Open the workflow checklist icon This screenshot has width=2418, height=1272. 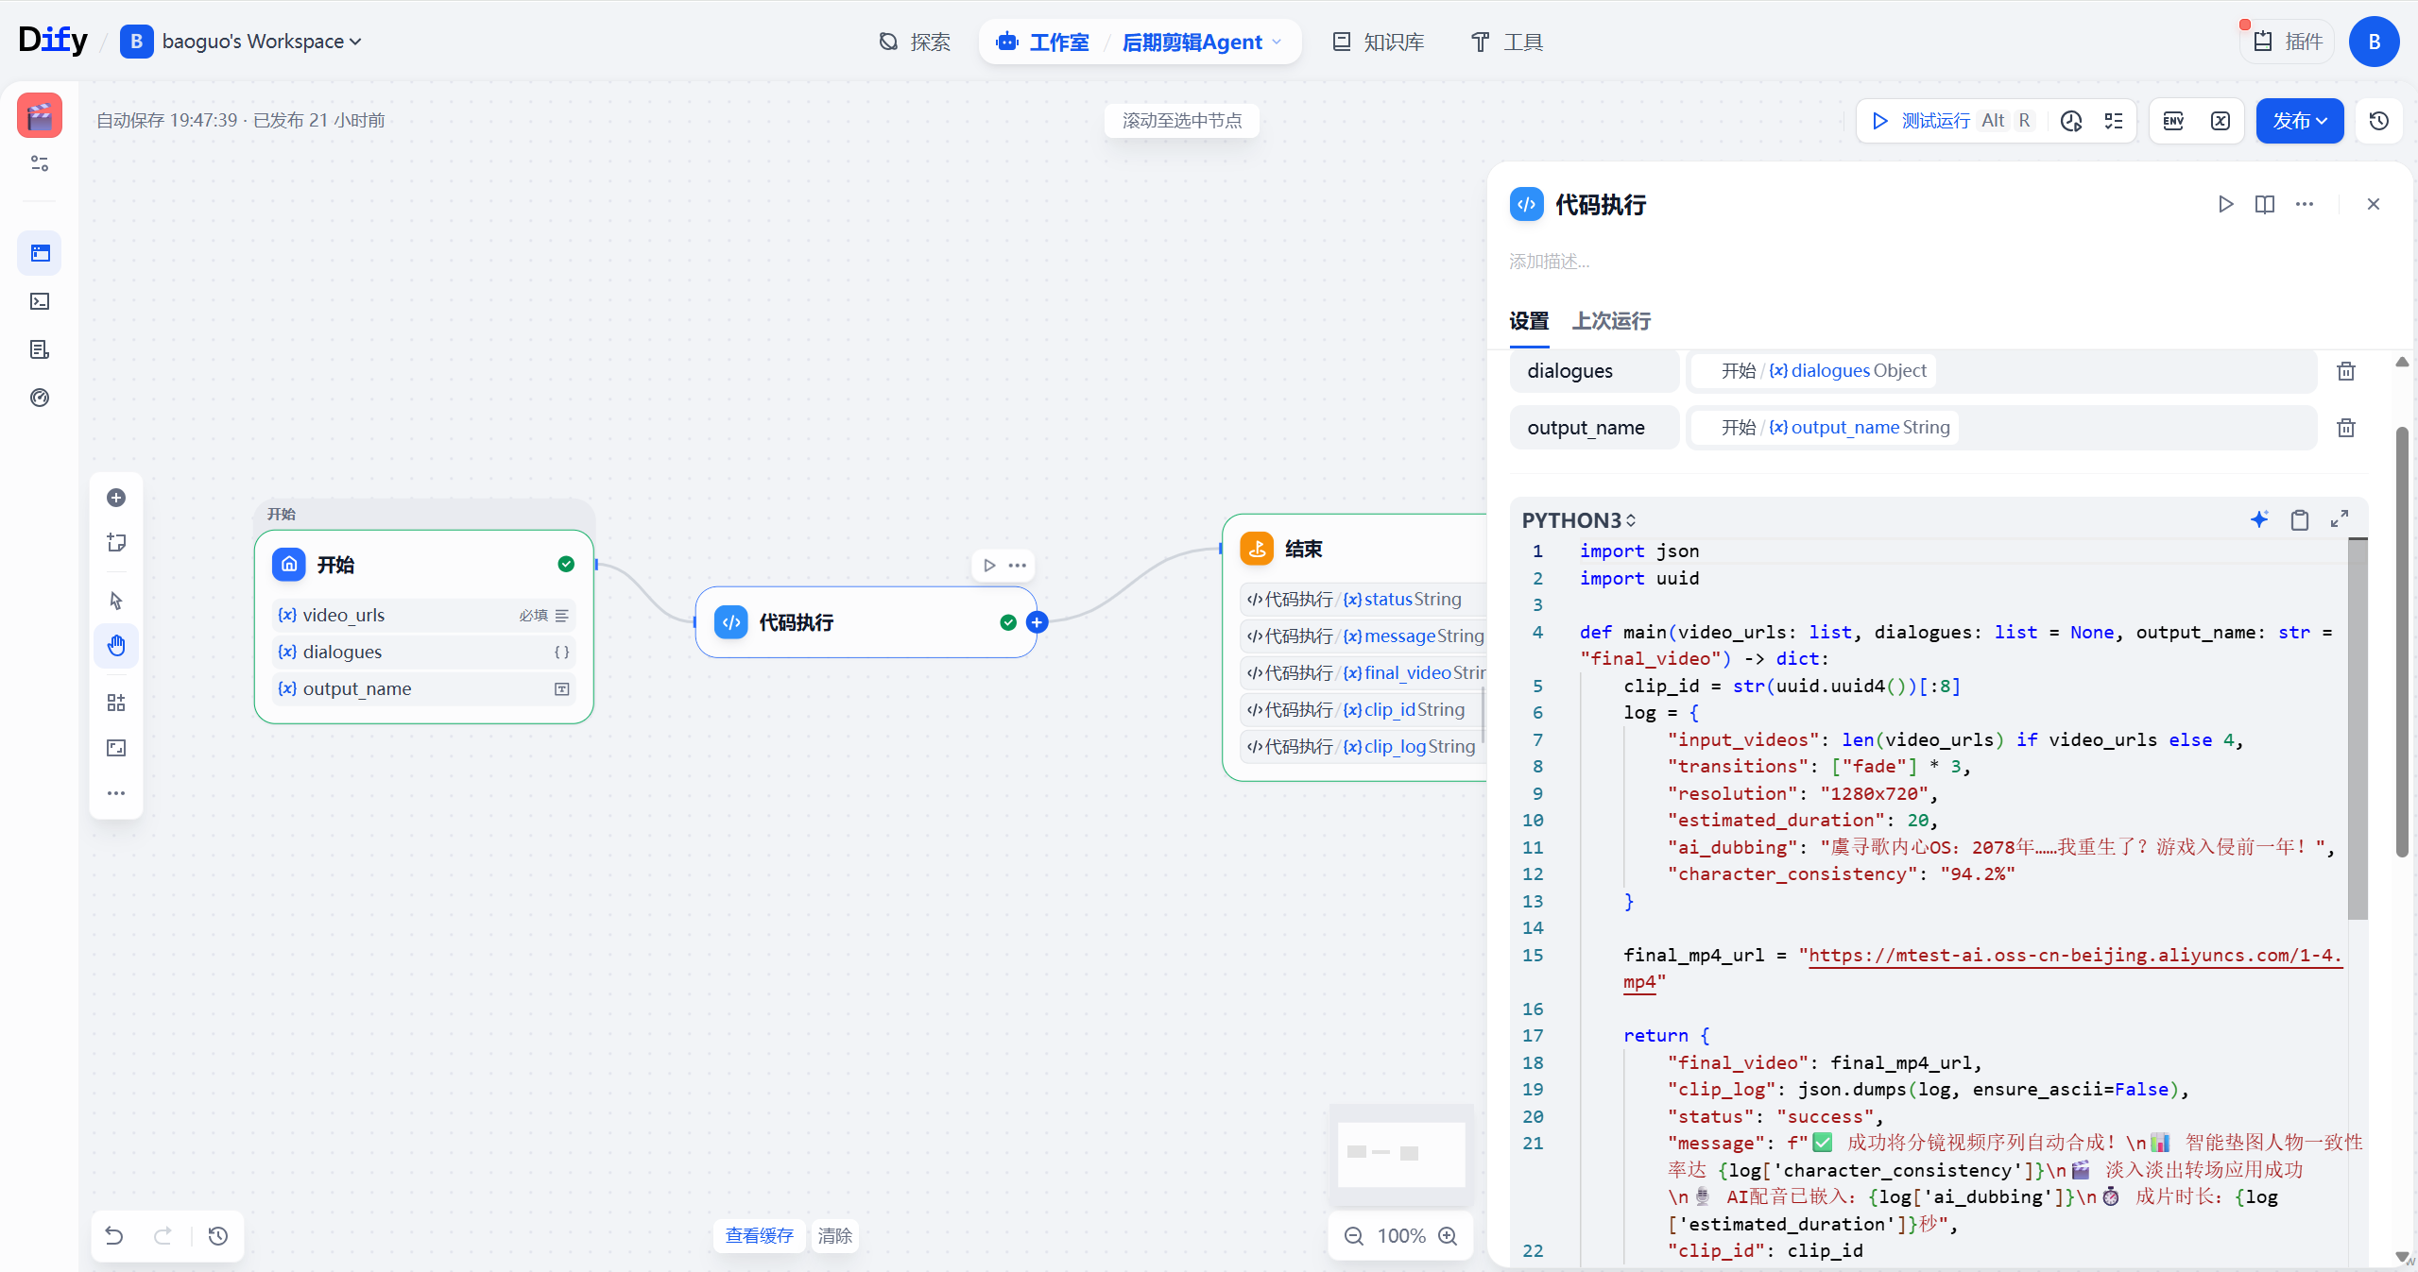[x=2114, y=121]
